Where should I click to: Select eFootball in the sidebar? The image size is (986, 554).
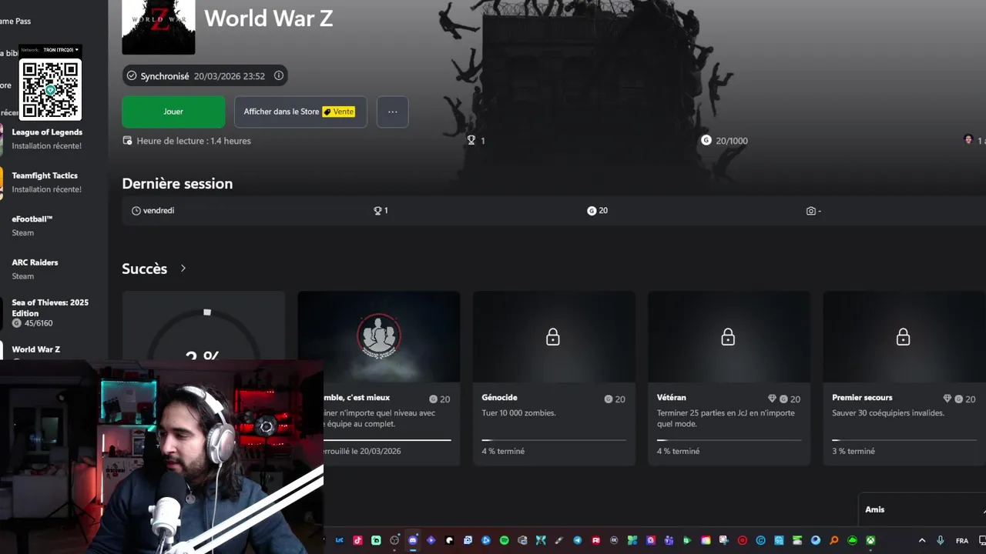(48, 225)
